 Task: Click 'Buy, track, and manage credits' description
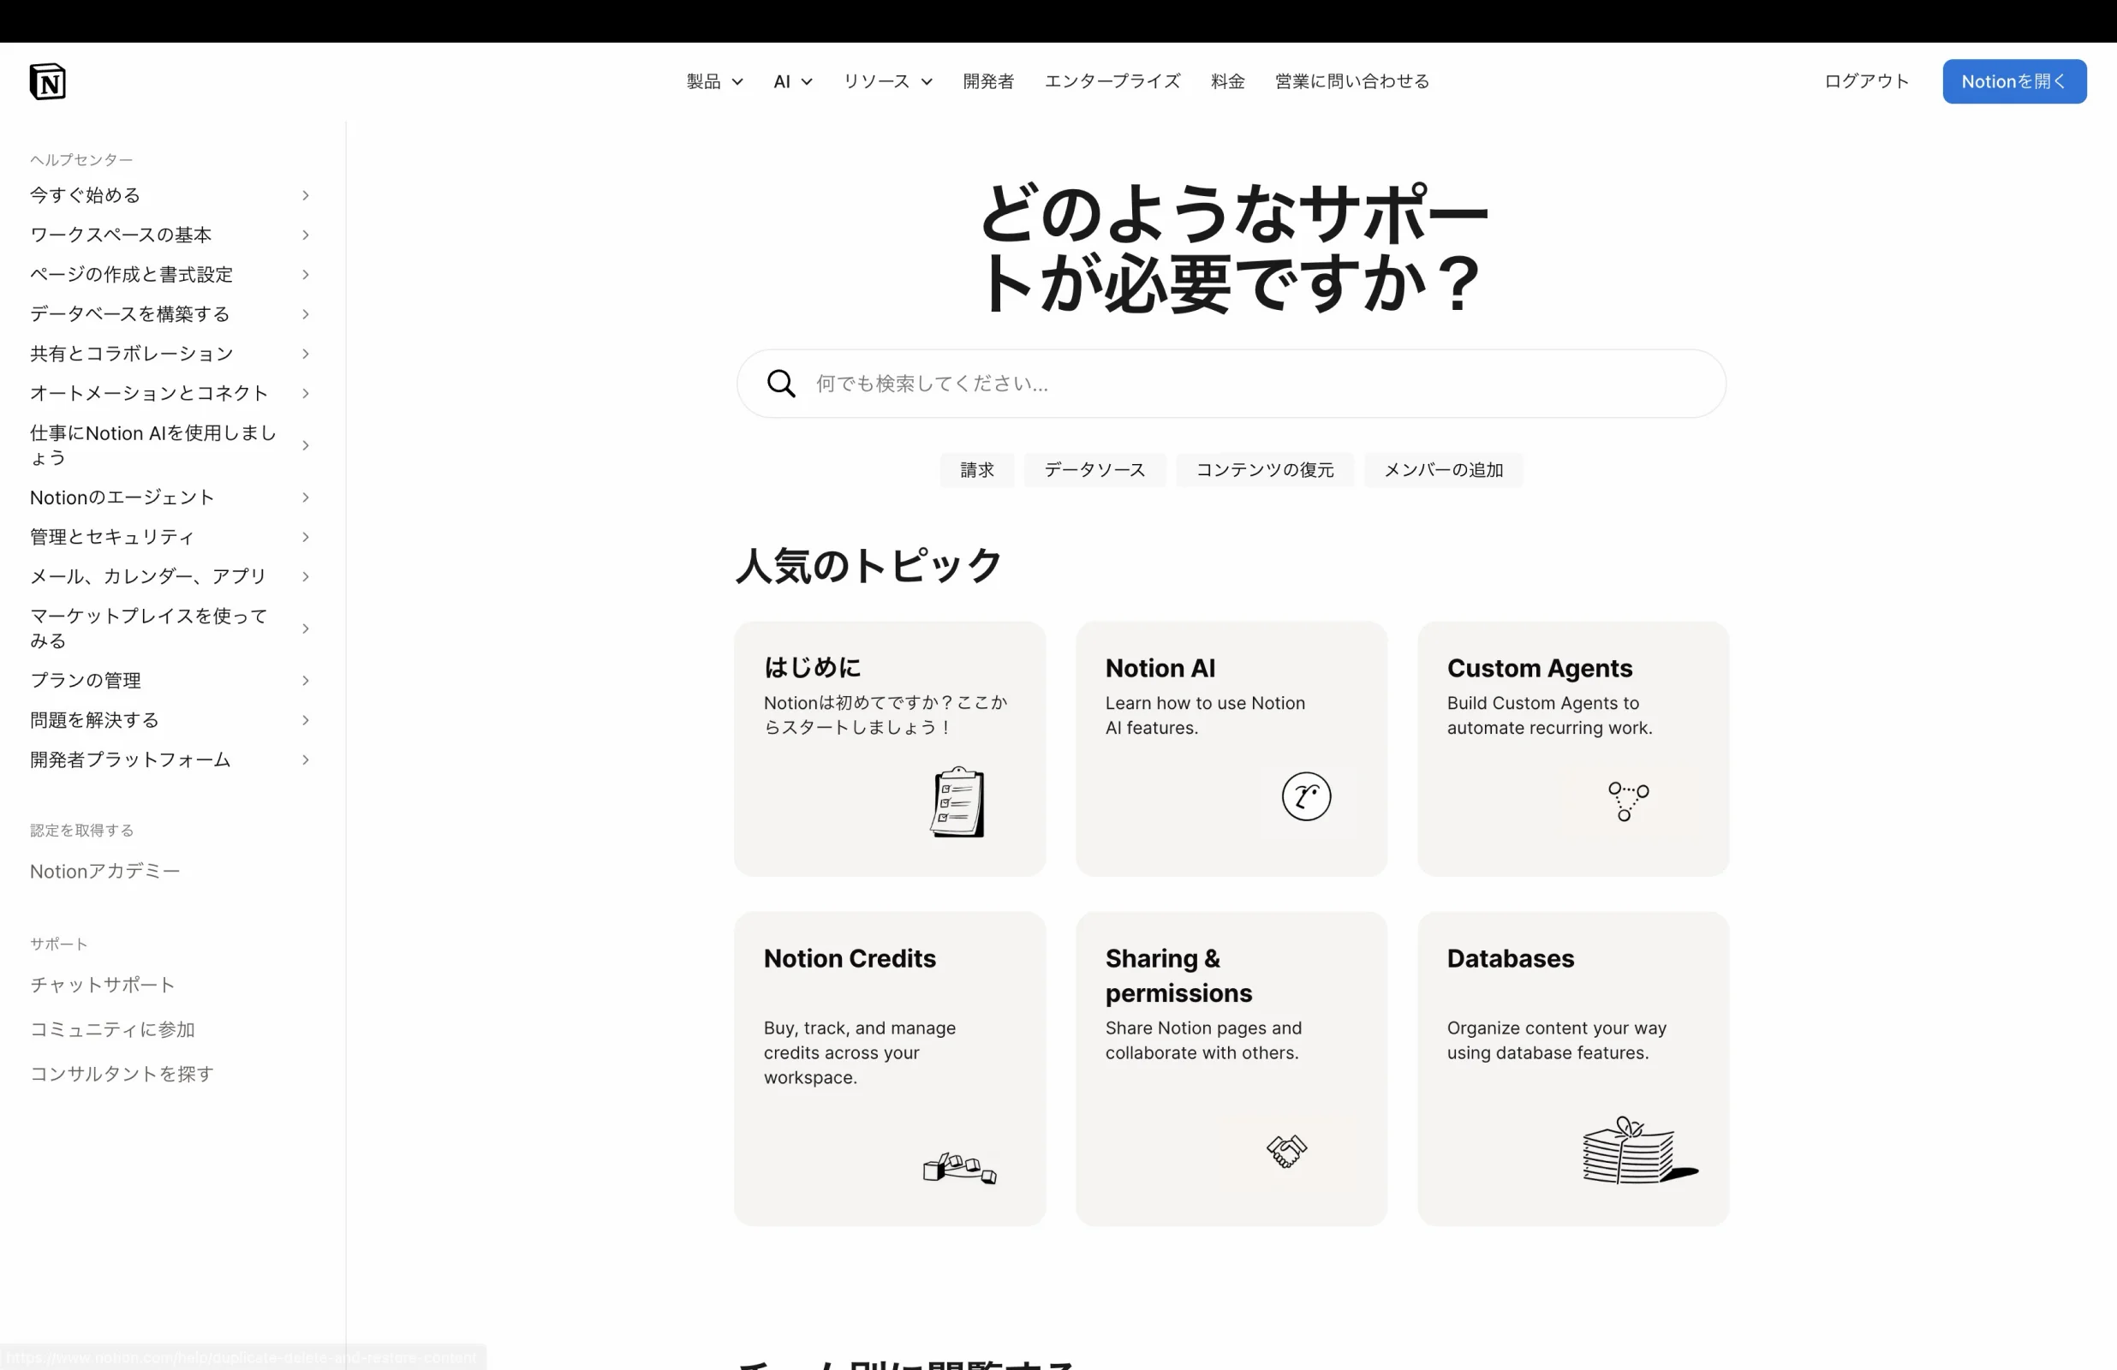(x=859, y=1052)
